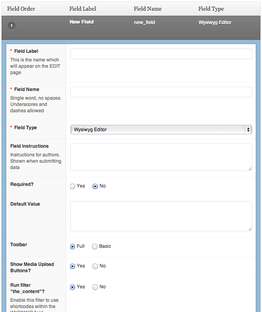This screenshot has height=312, width=262.
Task: Select Yes for Required option
Action: click(x=72, y=186)
